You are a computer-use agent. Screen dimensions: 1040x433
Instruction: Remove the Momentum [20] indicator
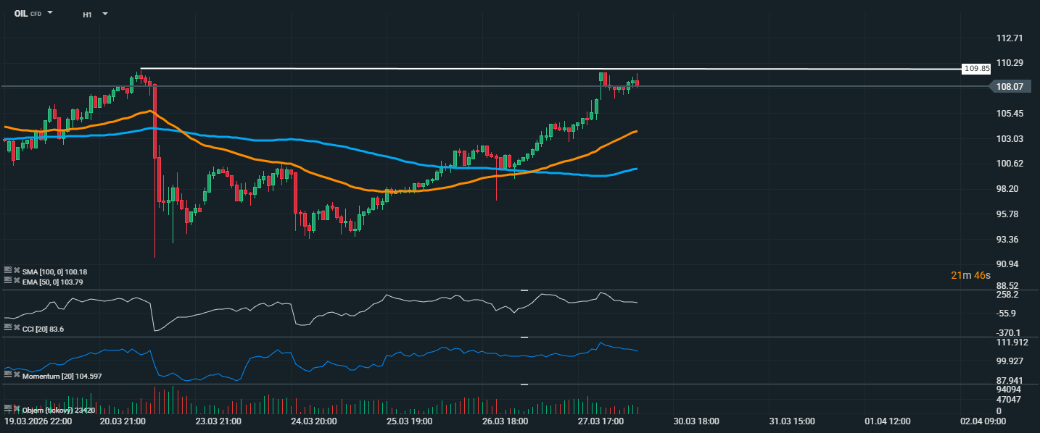tap(17, 375)
